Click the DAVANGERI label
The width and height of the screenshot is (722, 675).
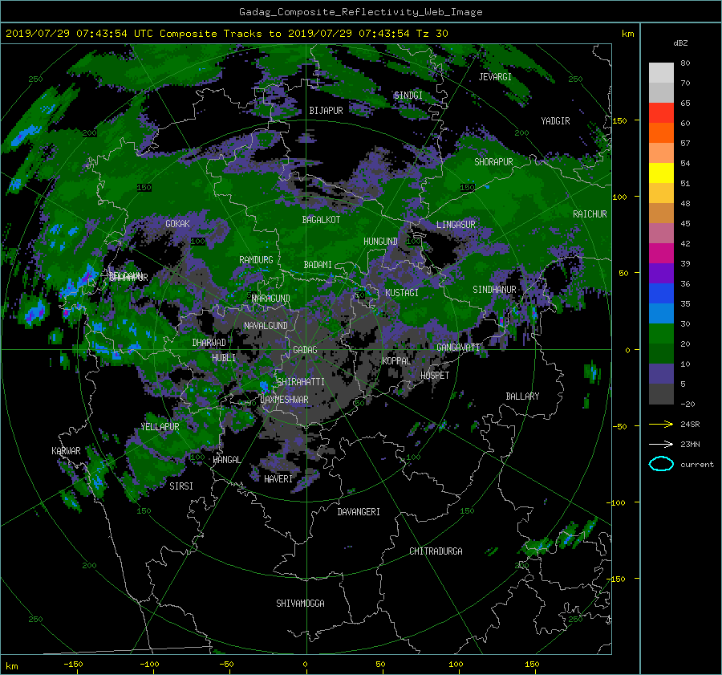359,512
